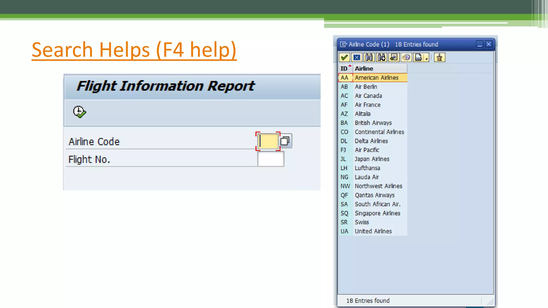548x308 pixels.
Task: Select the British Airways entry
Action: [x=373, y=123]
